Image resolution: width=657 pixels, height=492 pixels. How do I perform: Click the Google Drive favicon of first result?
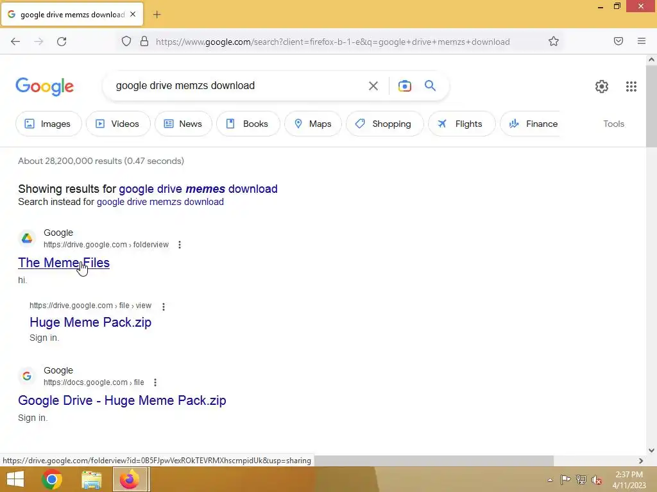pos(27,238)
